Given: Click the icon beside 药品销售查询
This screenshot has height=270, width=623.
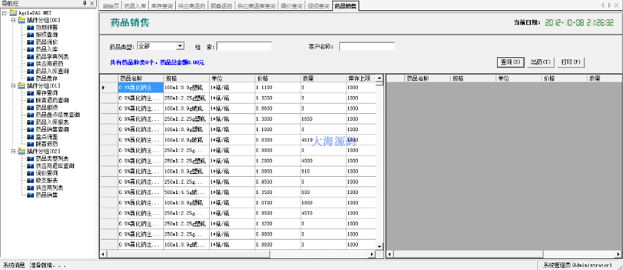Looking at the screenshot, I should (30, 129).
